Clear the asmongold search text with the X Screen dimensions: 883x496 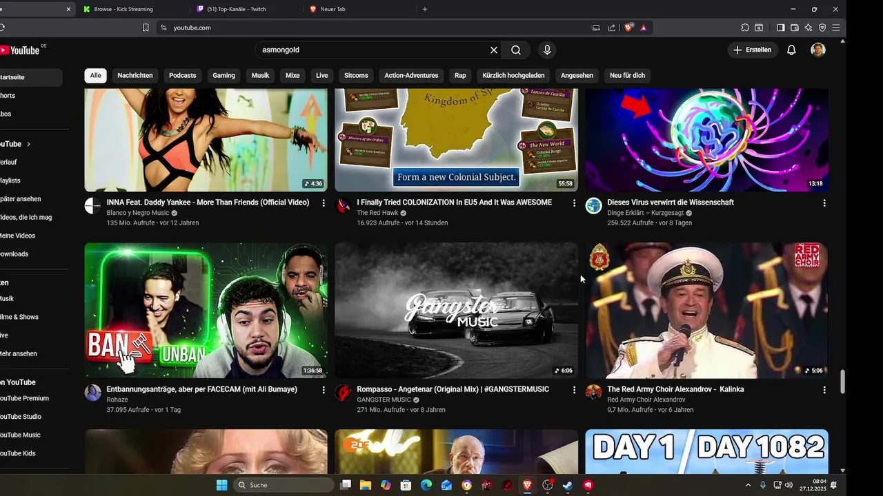[x=494, y=50]
